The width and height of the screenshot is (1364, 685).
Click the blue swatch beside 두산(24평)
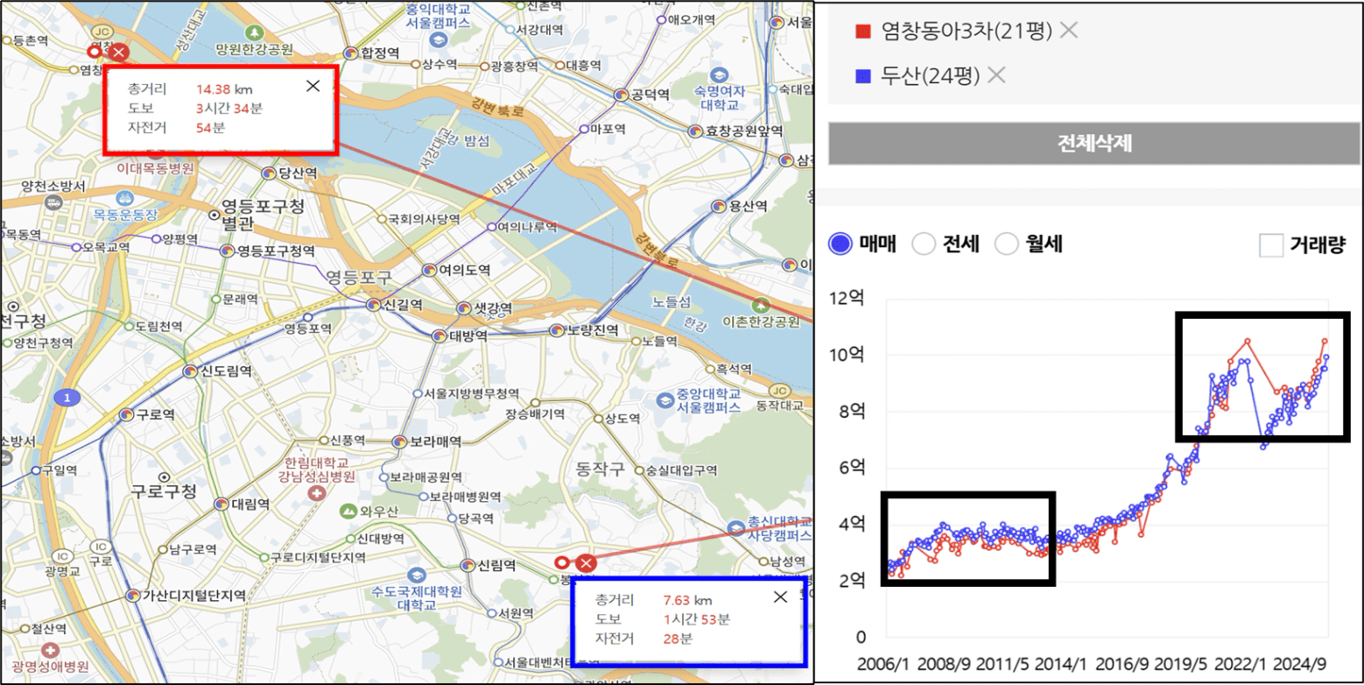click(x=860, y=77)
